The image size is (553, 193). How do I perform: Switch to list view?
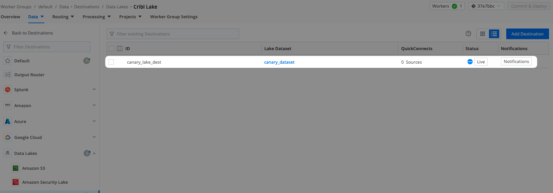click(494, 34)
